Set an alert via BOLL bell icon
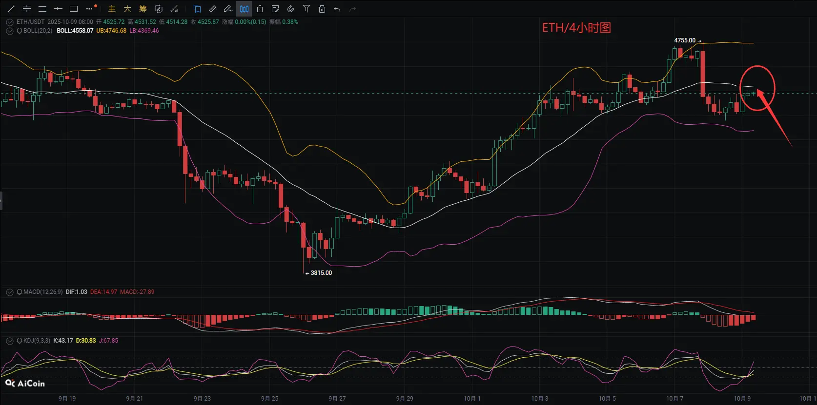Viewport: 817px width, 405px height. point(20,31)
